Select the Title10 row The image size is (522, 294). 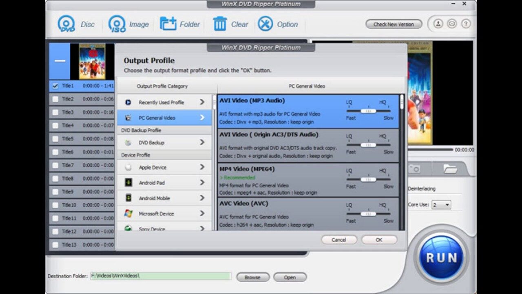click(82, 205)
